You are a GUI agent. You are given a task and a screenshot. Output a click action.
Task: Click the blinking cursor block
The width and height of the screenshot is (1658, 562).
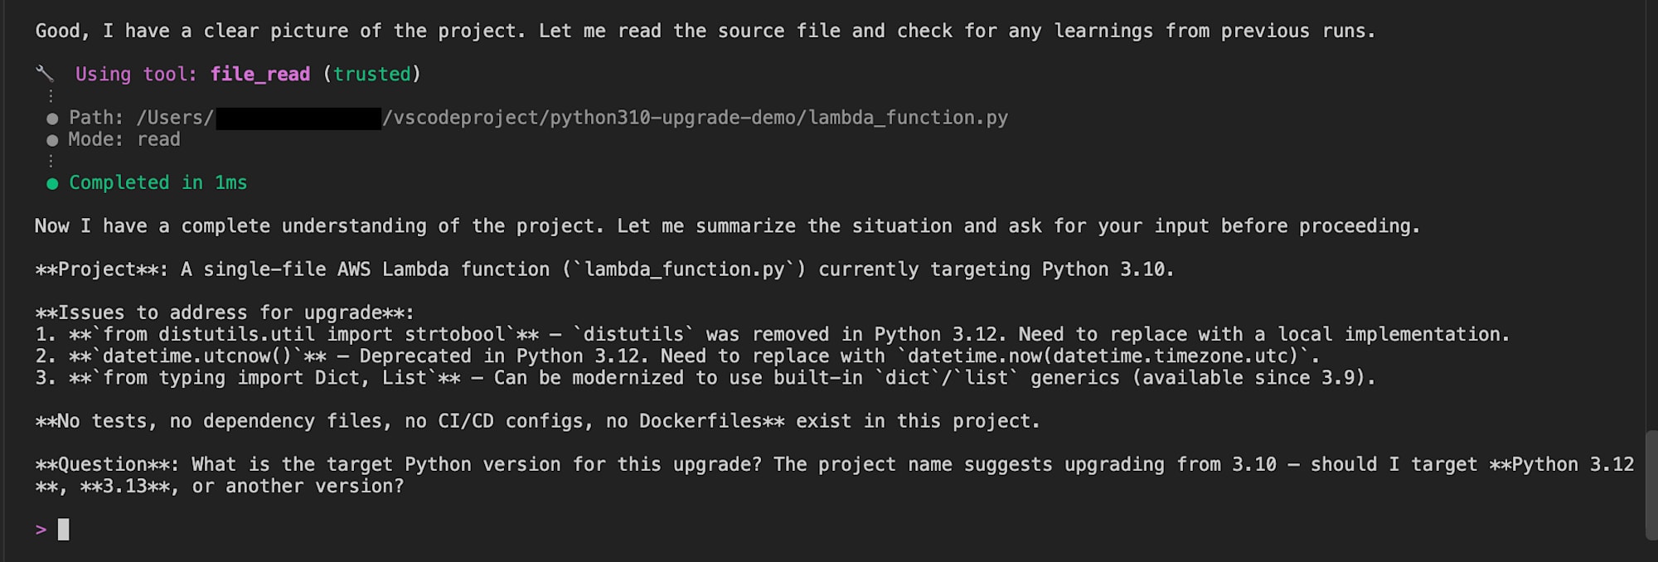[x=64, y=529]
